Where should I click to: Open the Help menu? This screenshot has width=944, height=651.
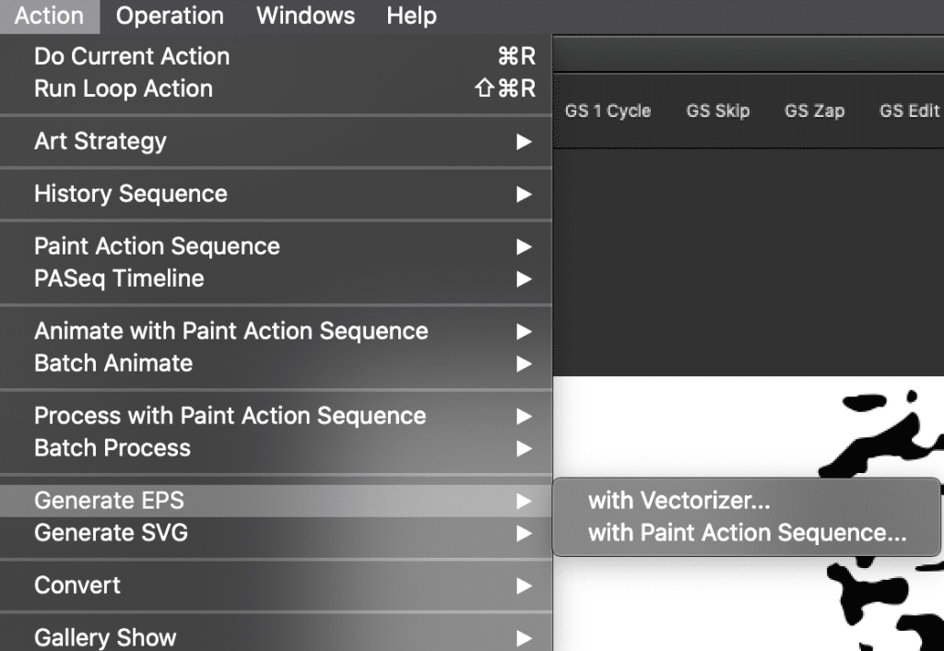point(411,16)
